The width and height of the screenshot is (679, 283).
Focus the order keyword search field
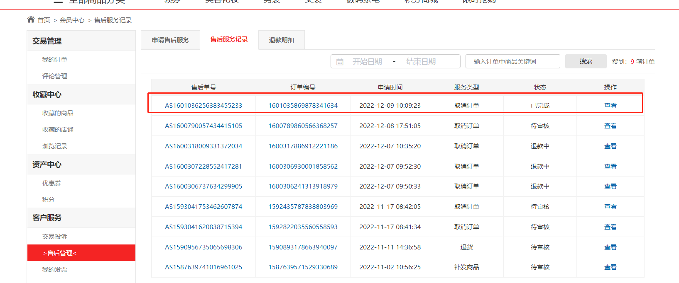pos(513,61)
